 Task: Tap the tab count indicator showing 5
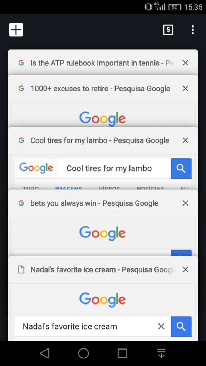168,30
